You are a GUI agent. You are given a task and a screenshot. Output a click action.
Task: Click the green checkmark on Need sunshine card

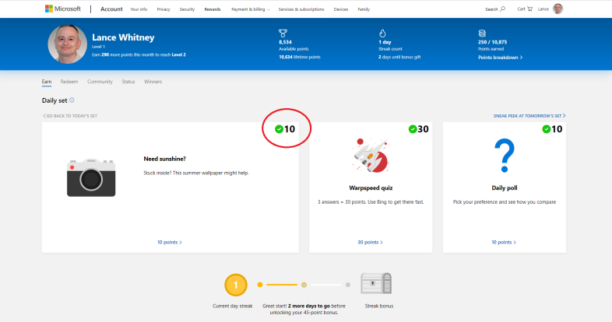[279, 129]
